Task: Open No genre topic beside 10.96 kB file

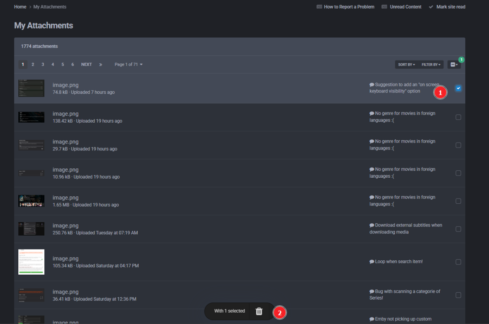Action: pyautogui.click(x=402, y=172)
